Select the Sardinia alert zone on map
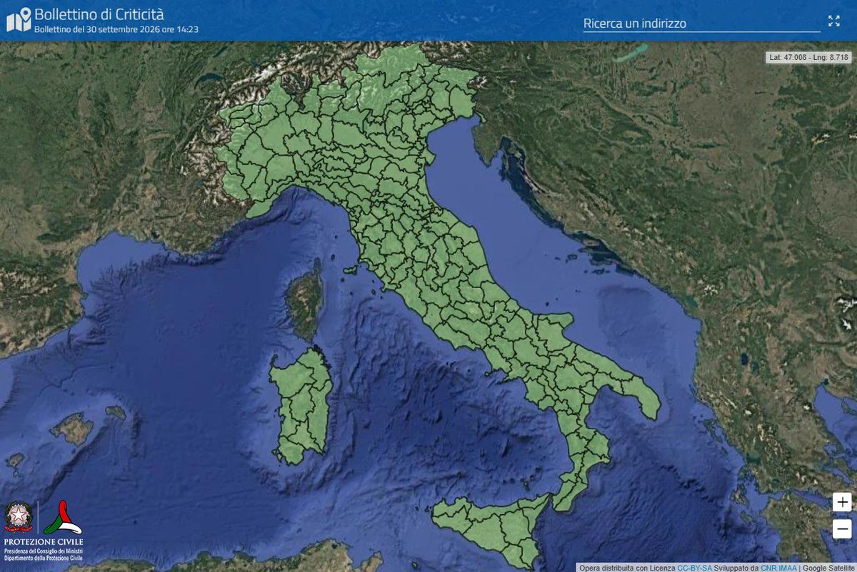 303,407
